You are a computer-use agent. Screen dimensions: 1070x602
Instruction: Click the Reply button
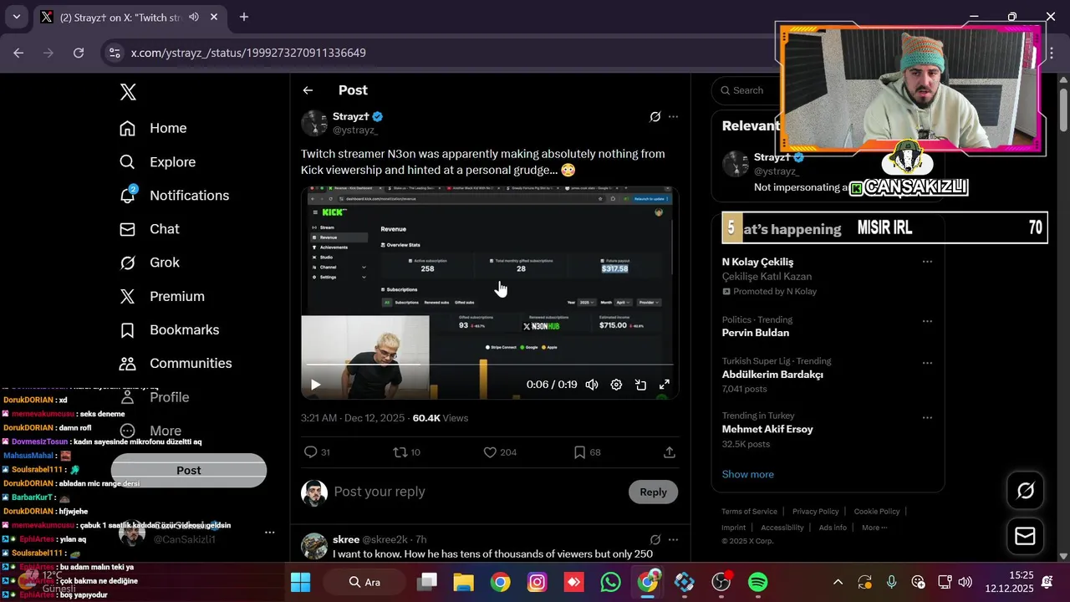[x=653, y=492]
